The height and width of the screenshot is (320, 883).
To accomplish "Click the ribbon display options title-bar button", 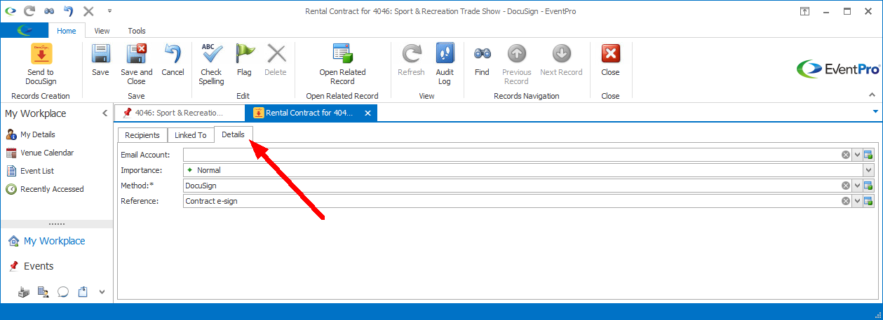I will tap(804, 11).
